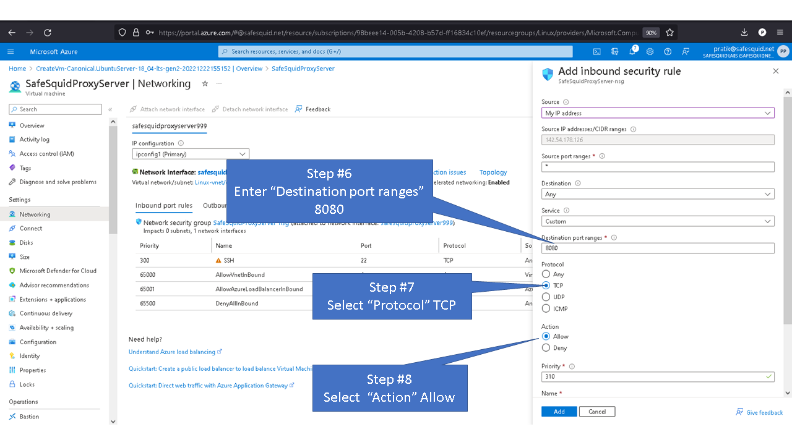Select the TCP protocol radio button
The image size is (792, 445).
pyautogui.click(x=546, y=286)
